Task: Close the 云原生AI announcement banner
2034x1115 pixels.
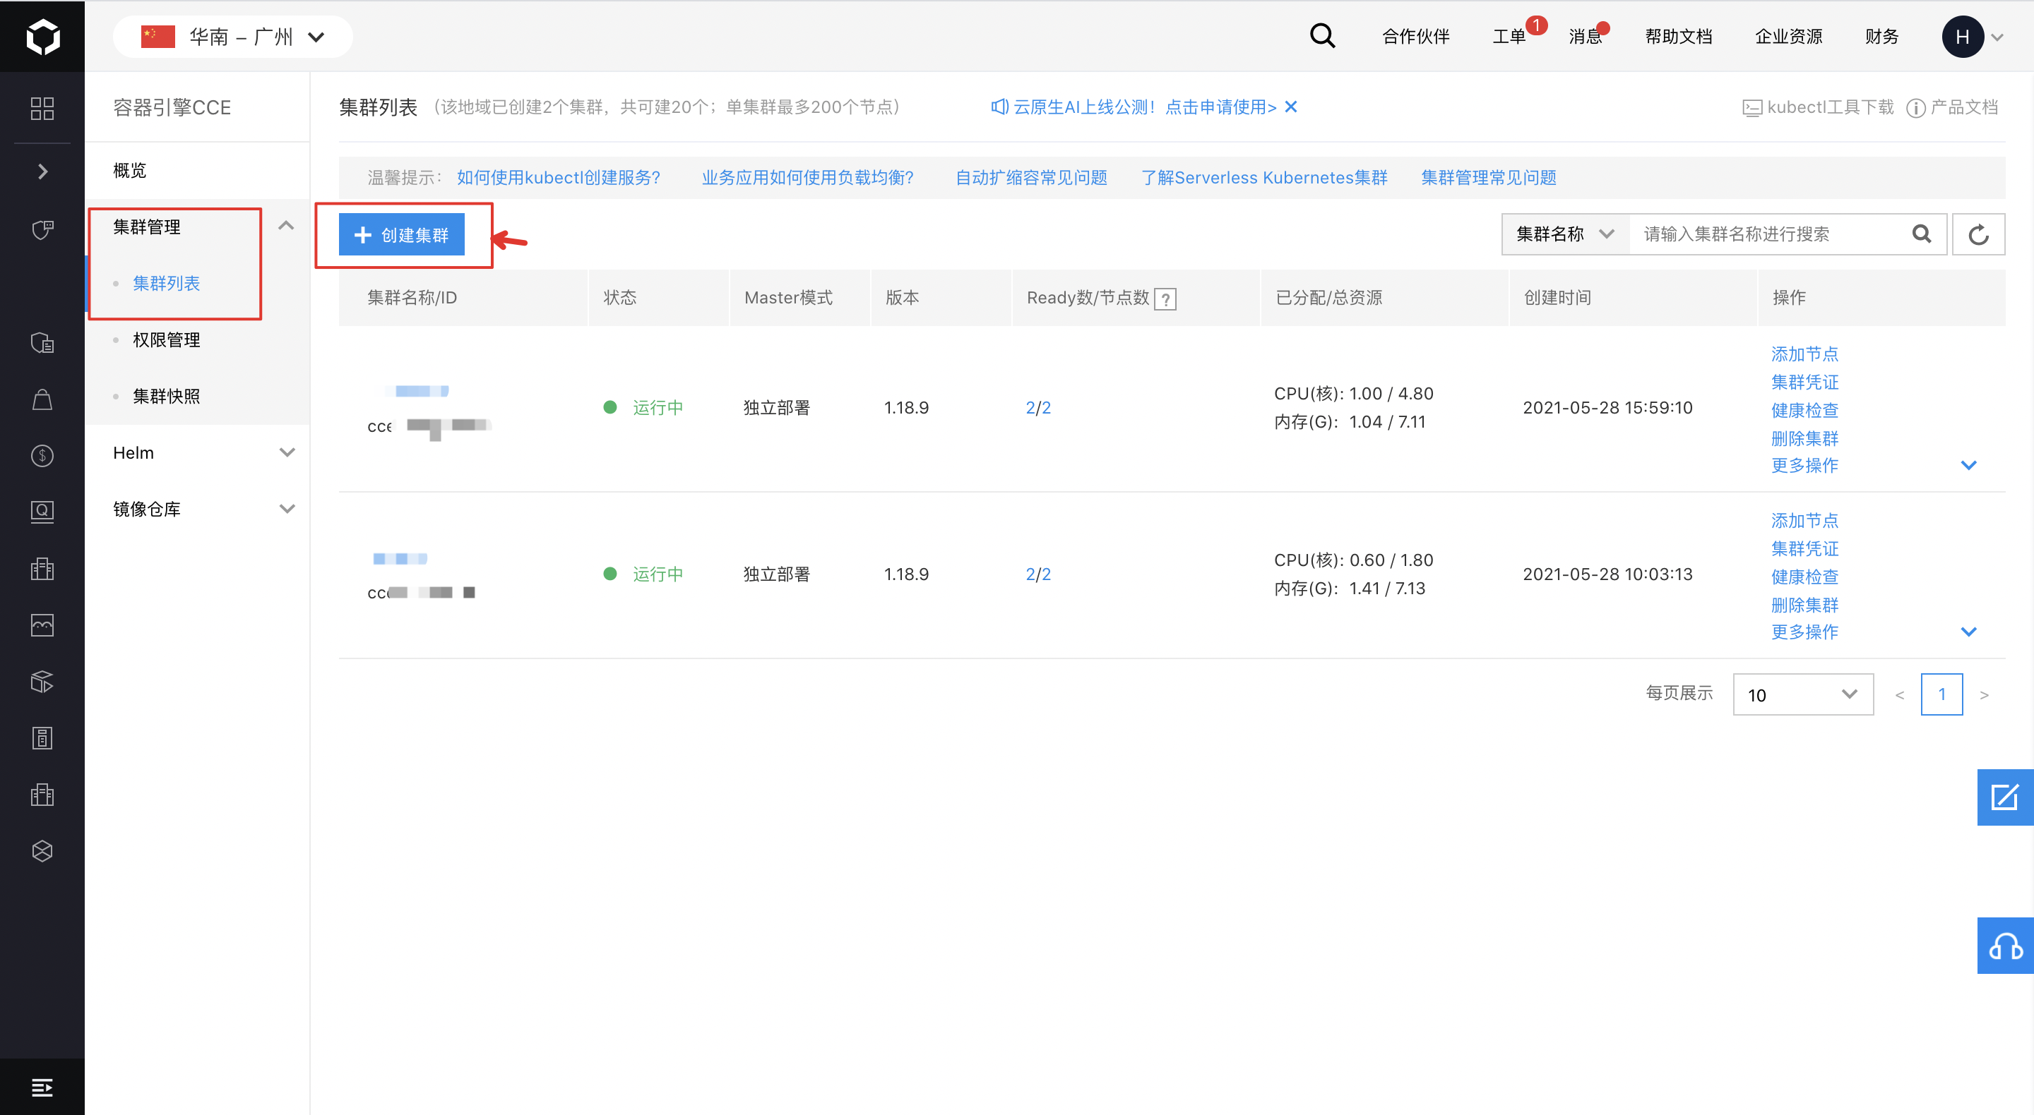Action: click(1291, 107)
